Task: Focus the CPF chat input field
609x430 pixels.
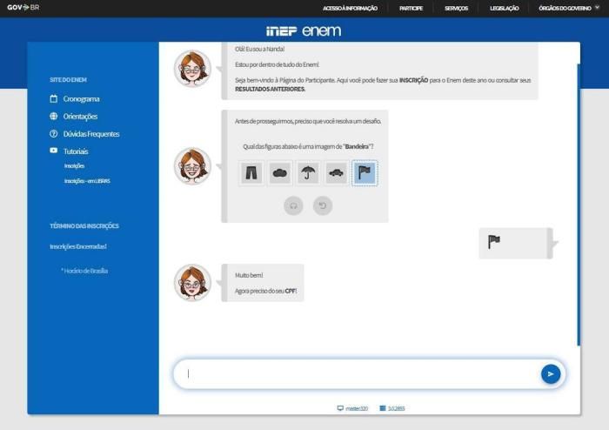Action: 358,374
